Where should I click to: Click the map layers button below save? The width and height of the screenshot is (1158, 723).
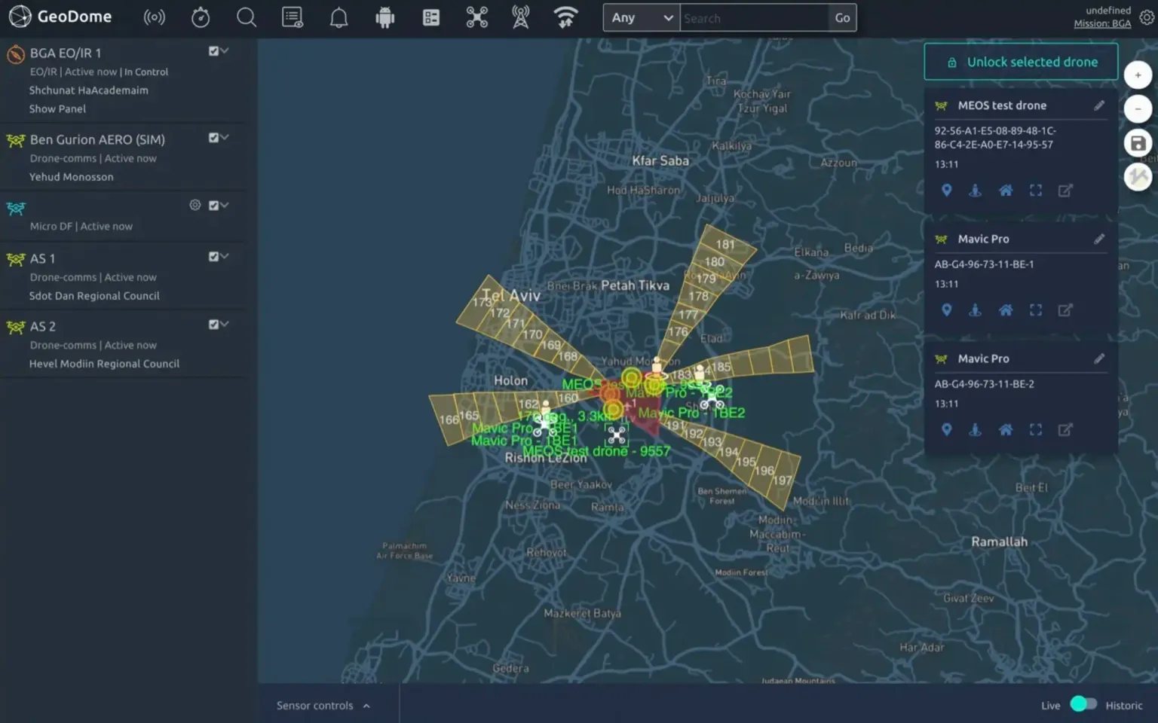coord(1138,177)
